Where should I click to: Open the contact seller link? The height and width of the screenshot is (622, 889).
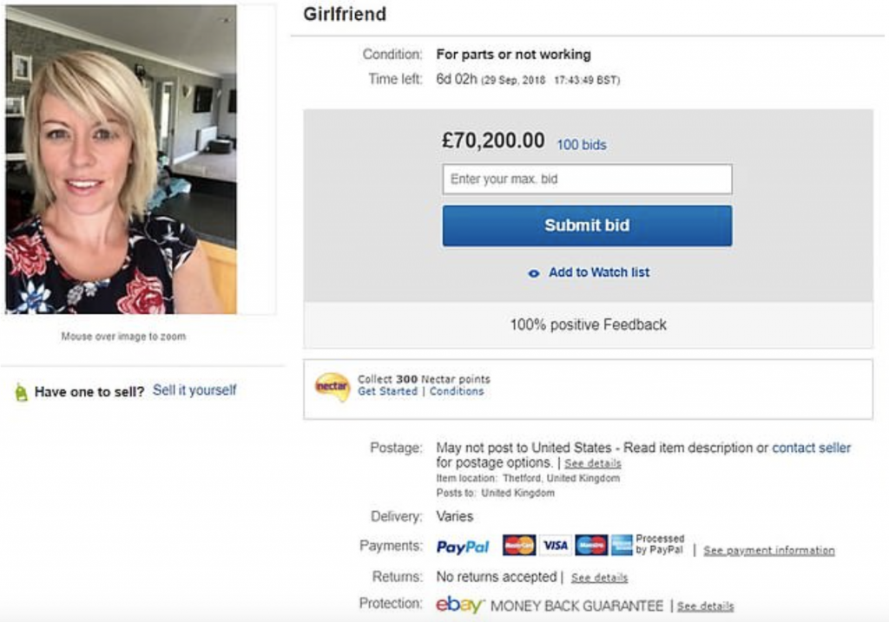[811, 448]
